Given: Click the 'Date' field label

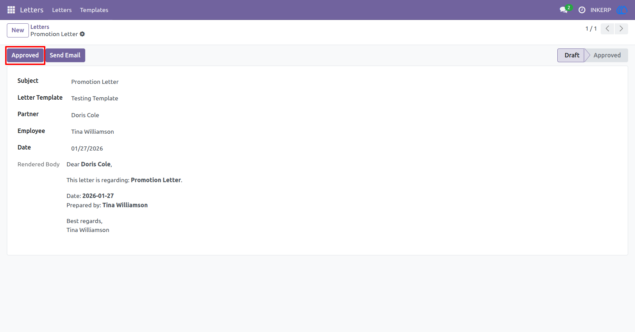Looking at the screenshot, I should [x=24, y=147].
